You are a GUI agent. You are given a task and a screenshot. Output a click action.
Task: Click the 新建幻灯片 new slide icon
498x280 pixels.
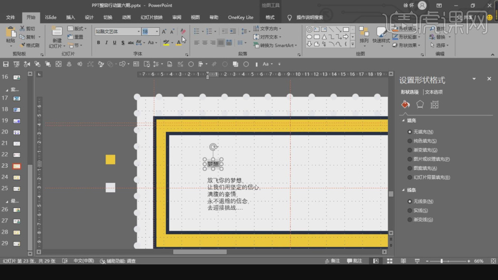(57, 31)
